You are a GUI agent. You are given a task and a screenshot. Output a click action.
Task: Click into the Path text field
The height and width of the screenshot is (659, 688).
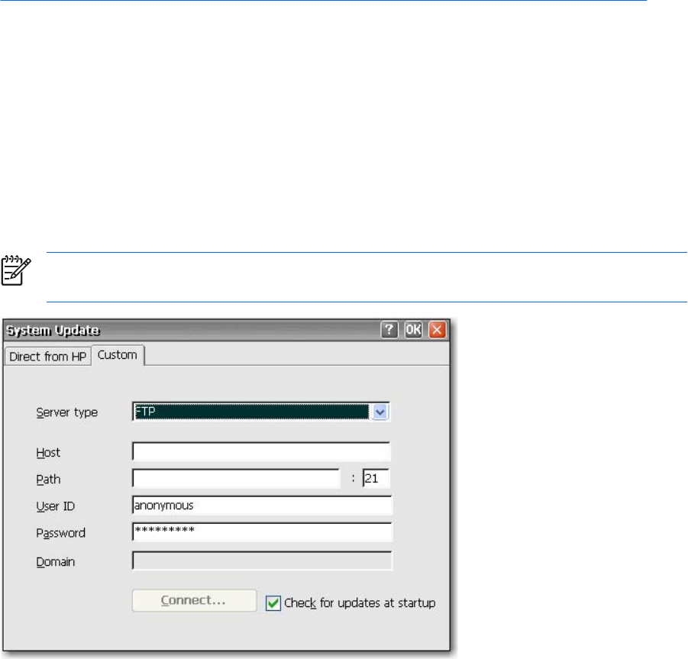click(x=236, y=478)
